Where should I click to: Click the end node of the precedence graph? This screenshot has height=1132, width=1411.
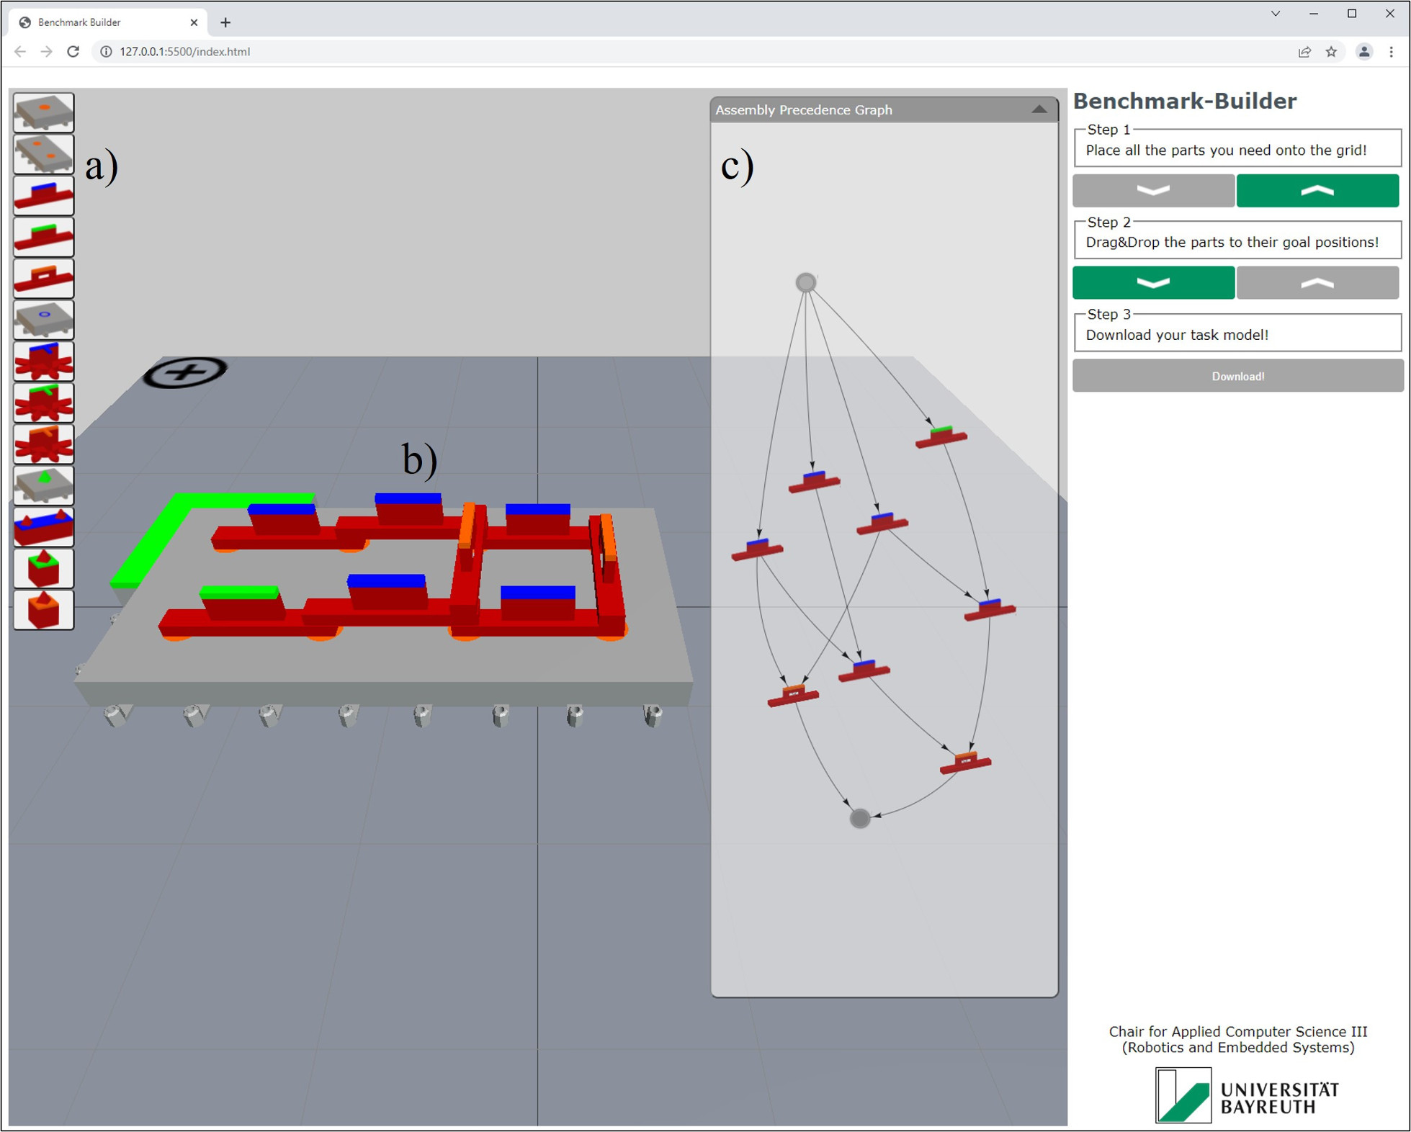[x=859, y=819]
